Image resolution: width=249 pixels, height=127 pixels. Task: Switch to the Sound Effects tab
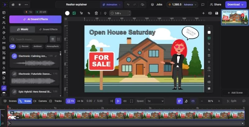click(x=49, y=29)
